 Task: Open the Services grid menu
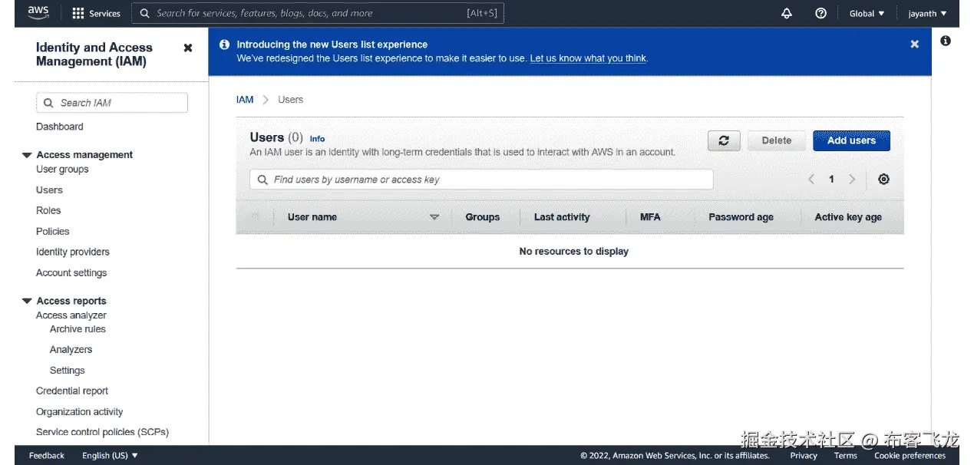click(x=96, y=13)
